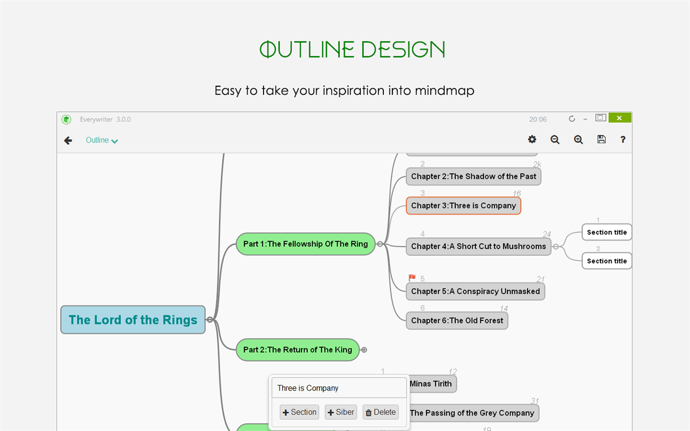Select Chapter 3: Three is Company node
690x431 pixels.
pos(464,206)
